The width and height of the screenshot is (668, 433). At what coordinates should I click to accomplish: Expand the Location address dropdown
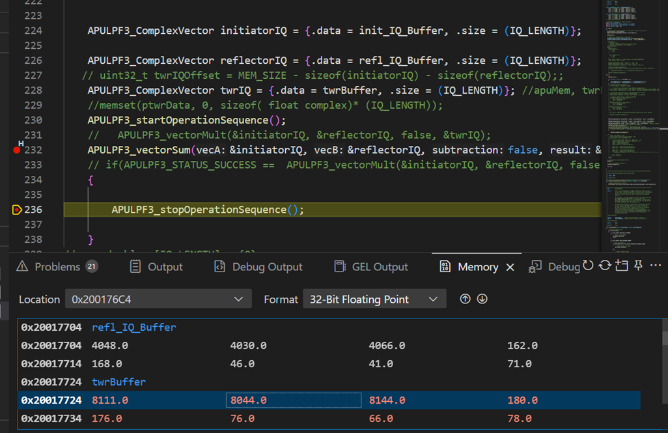point(238,300)
